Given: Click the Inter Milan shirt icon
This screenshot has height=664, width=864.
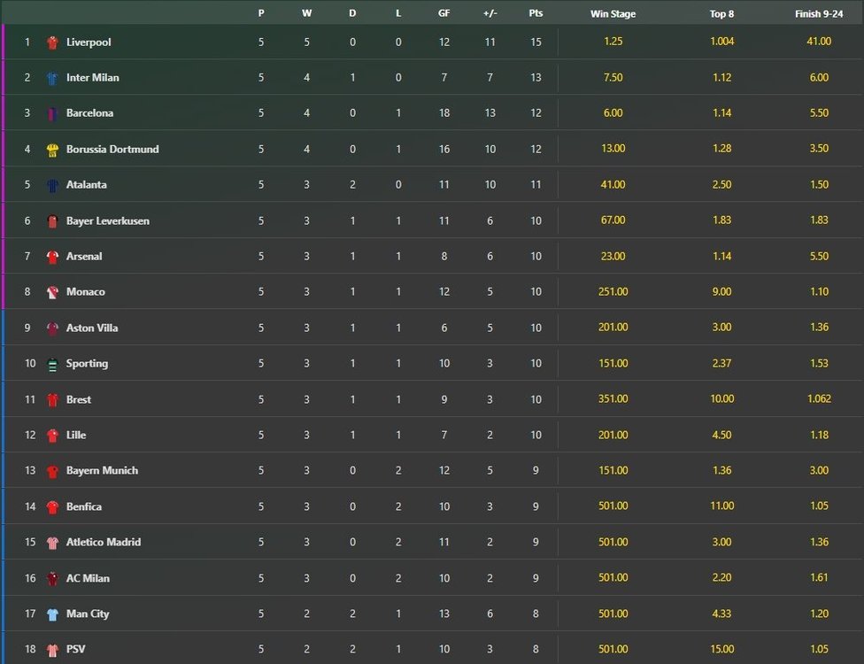Looking at the screenshot, I should coord(52,78).
